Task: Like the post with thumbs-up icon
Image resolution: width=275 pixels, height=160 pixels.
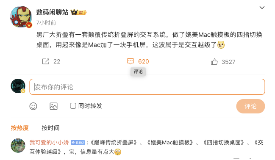Action: 214,62
